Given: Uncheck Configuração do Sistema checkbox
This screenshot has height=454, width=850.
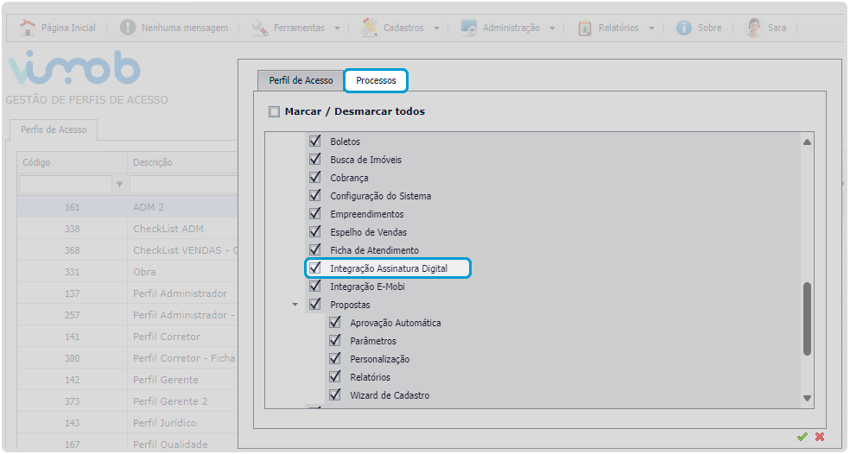Looking at the screenshot, I should (315, 196).
